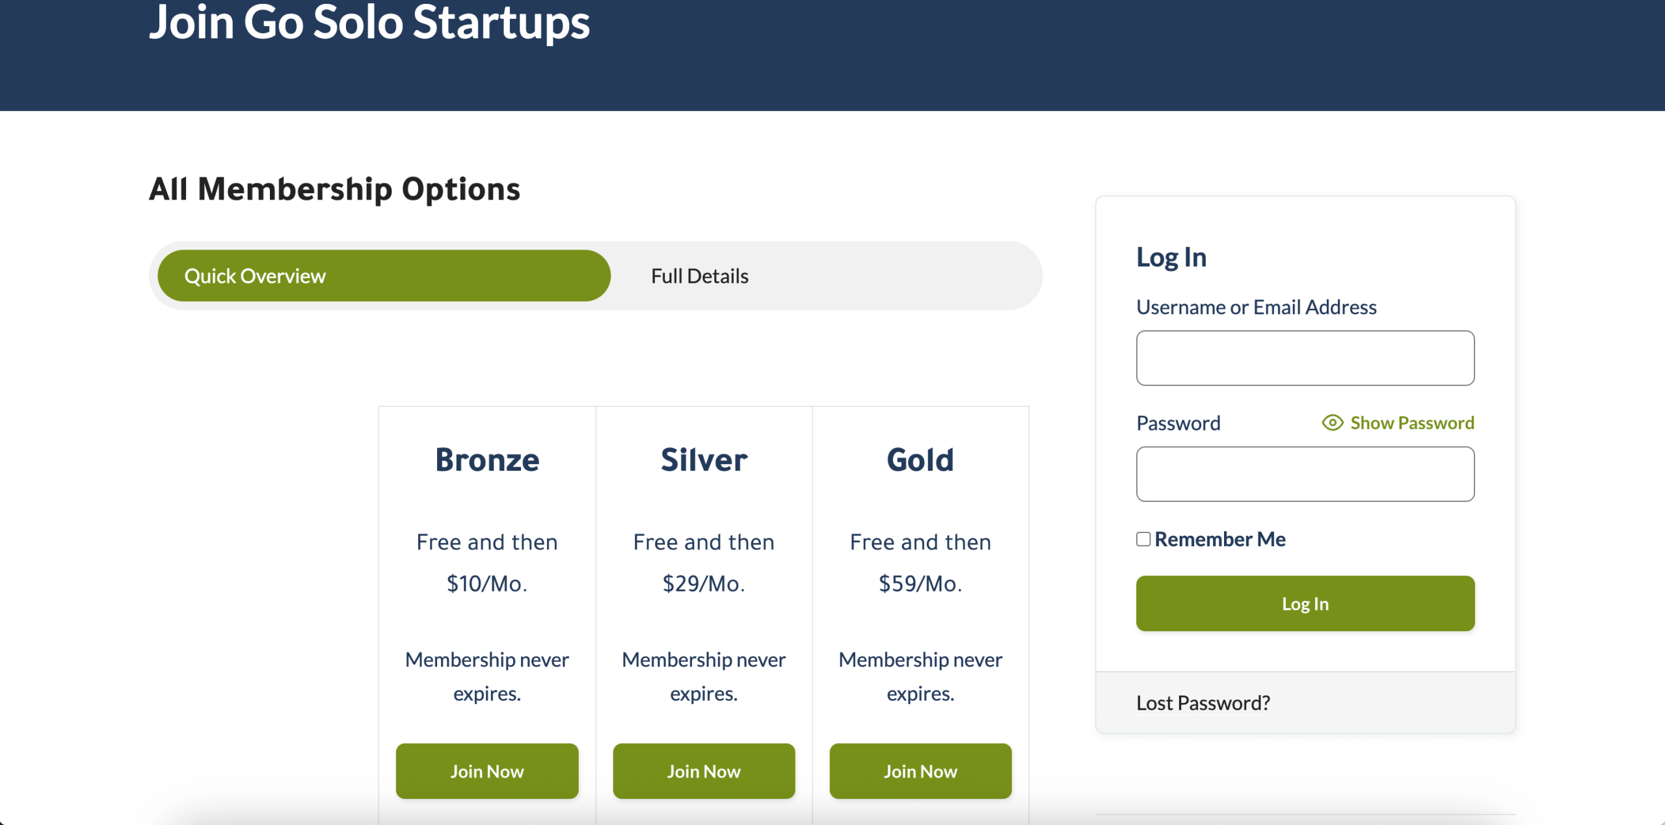Click the Remember Me label text

[1219, 539]
